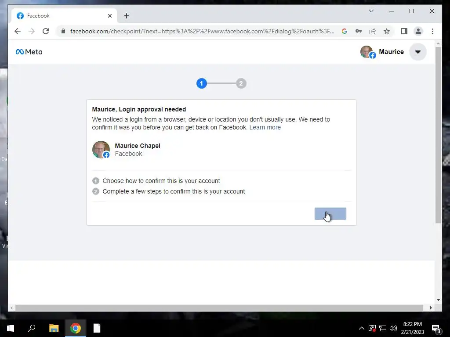
Task: Click the tray icon with the red dot
Action: point(372,328)
